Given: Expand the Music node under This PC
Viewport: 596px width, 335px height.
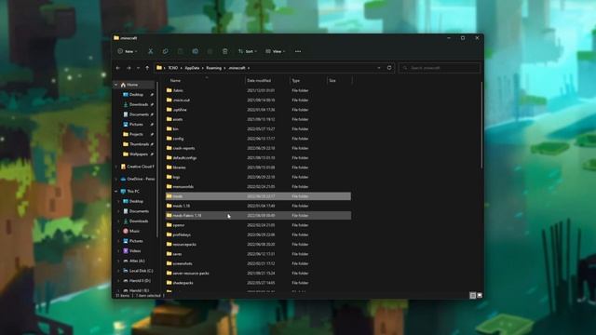Looking at the screenshot, I should (x=118, y=231).
